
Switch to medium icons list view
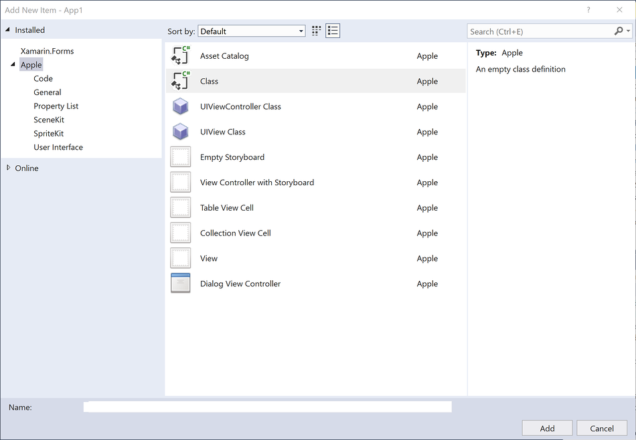pyautogui.click(x=333, y=31)
